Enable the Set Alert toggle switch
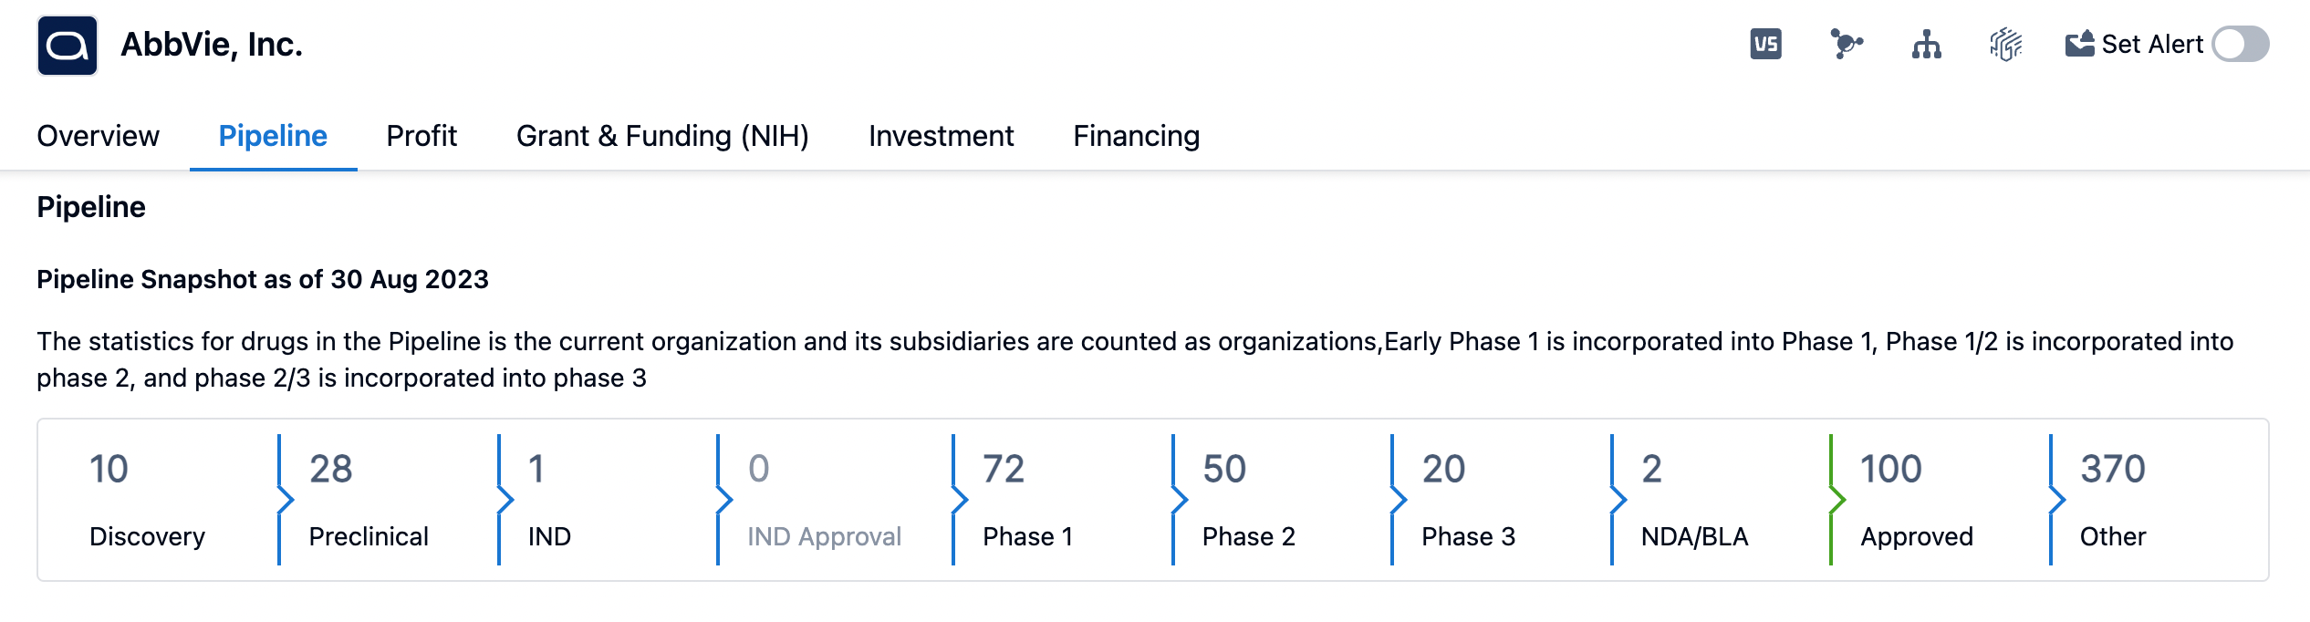2310x622 pixels. [x=2240, y=44]
